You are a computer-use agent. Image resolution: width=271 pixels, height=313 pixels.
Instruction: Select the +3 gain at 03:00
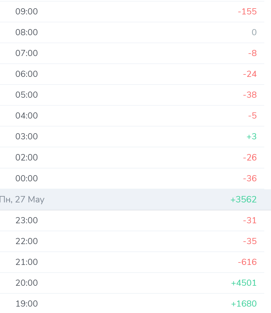[252, 137]
